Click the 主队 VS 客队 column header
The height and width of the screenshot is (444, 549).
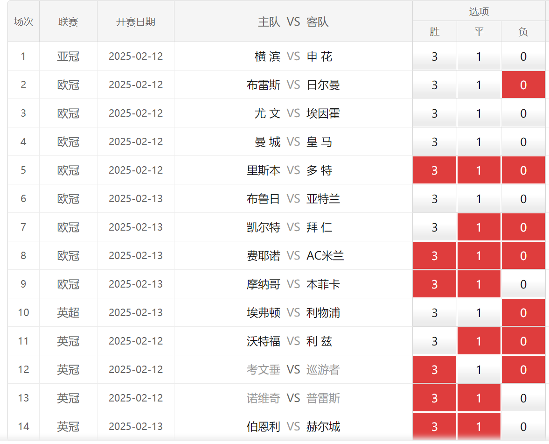[x=293, y=22]
